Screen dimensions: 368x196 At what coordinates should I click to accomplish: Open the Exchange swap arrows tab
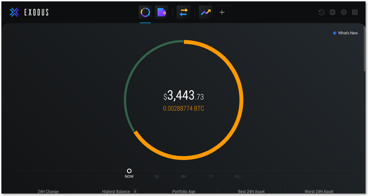coord(183,12)
